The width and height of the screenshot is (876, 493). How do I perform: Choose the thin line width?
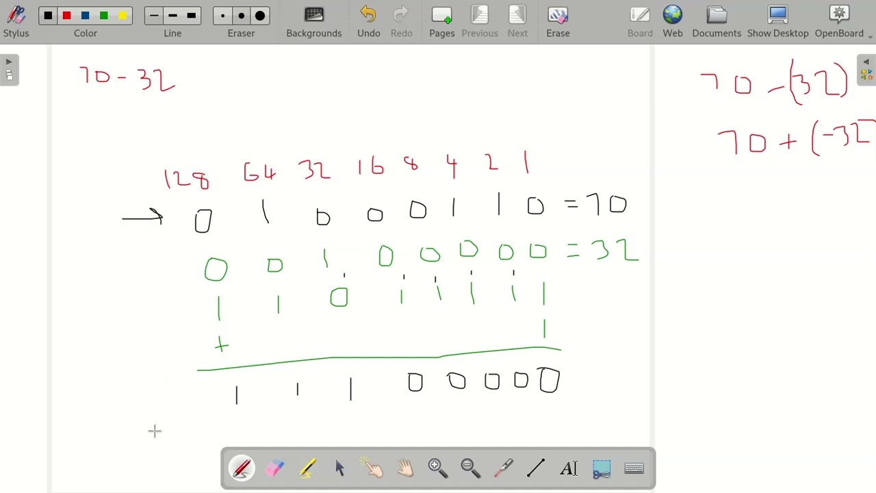pyautogui.click(x=154, y=16)
